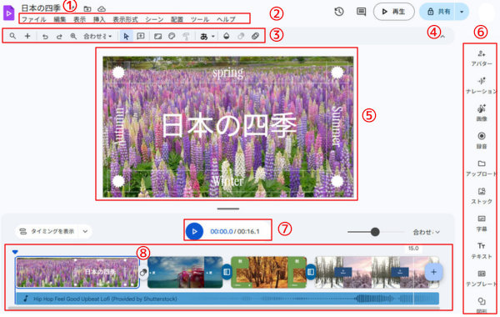
Task: Open the ストック media panel
Action: coord(482,195)
